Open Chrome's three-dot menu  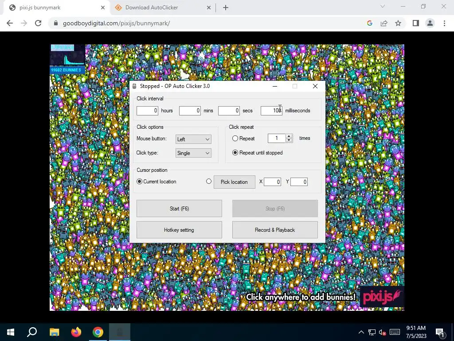[x=444, y=23]
